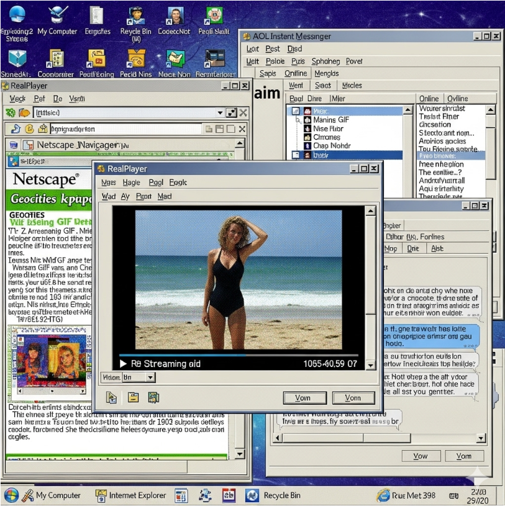Viewport: 505px width, 506px height.
Task: Click the Vonn button in RealPlayer
Action: point(352,397)
